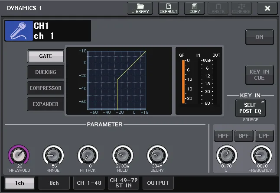Click the hold value 2.33m
This screenshot has height=193, width=280.
click(123, 166)
